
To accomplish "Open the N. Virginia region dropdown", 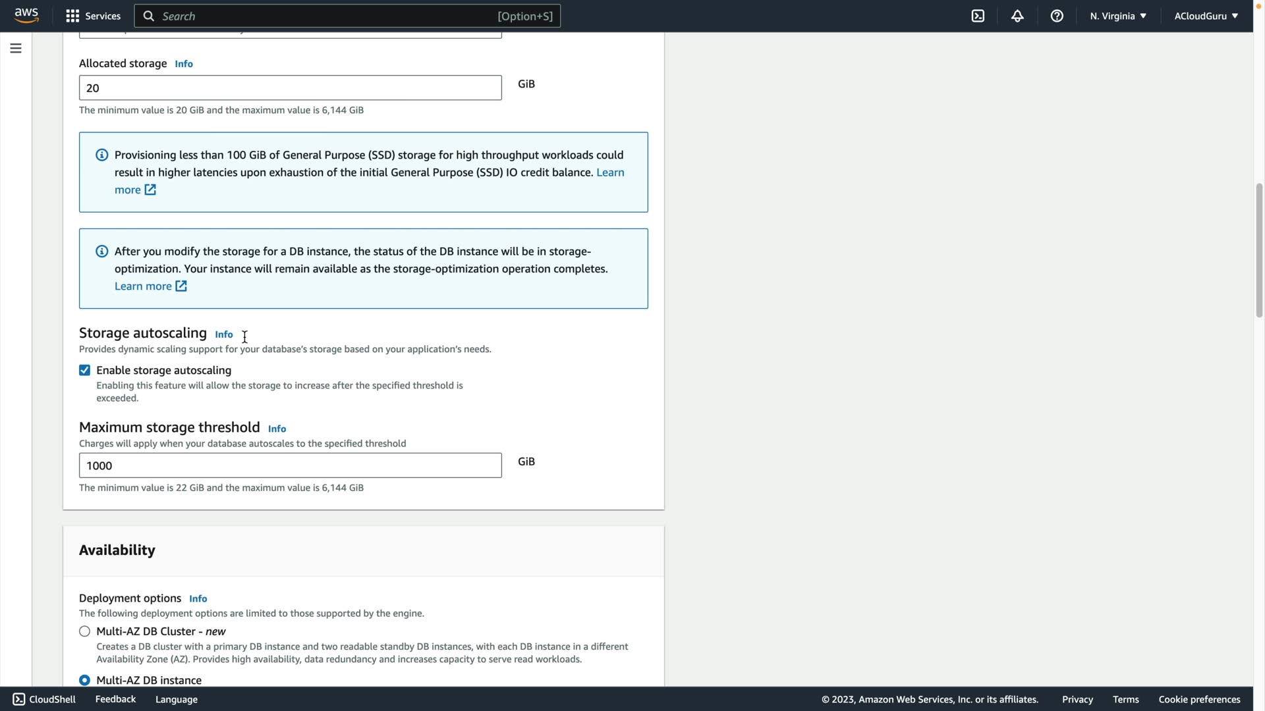I will click(x=1118, y=16).
